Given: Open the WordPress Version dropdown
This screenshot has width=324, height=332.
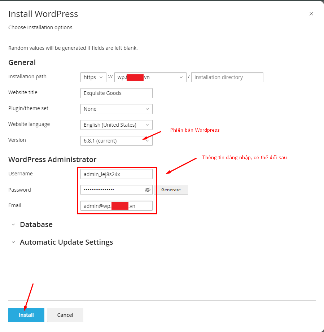Looking at the screenshot, I should tap(116, 141).
